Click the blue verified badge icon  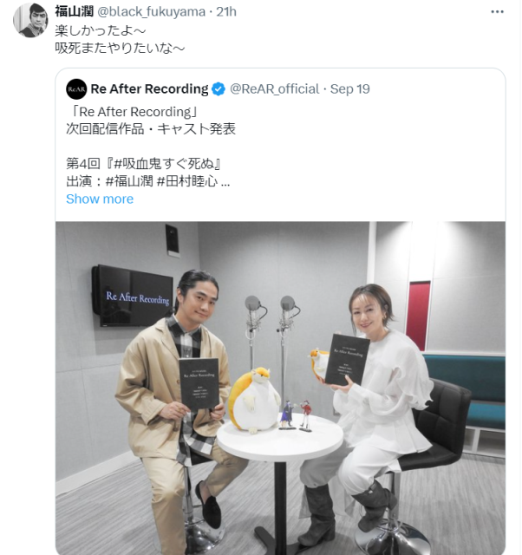click(219, 89)
